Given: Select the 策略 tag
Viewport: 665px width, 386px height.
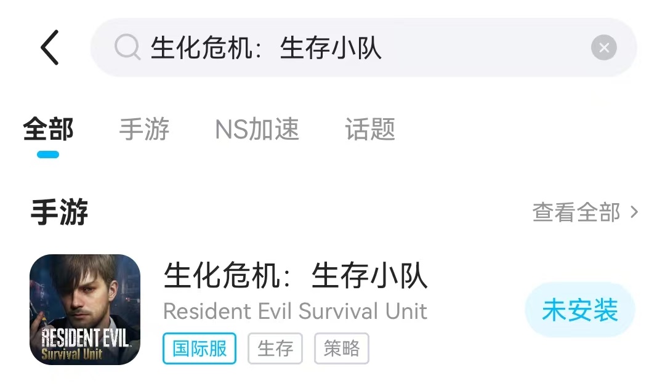Looking at the screenshot, I should pyautogui.click(x=341, y=348).
